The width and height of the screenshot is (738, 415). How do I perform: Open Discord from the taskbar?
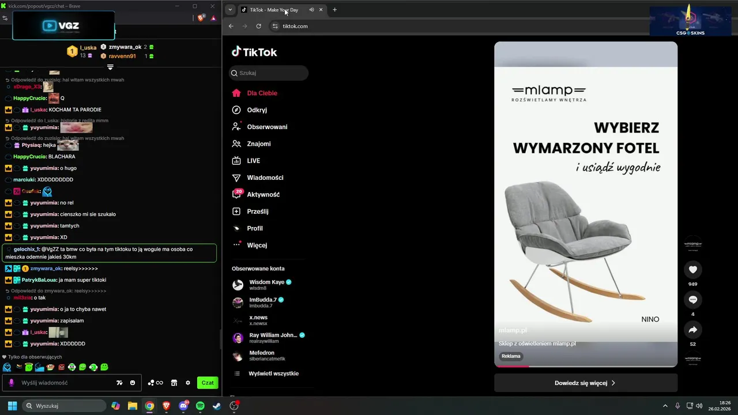click(183, 406)
